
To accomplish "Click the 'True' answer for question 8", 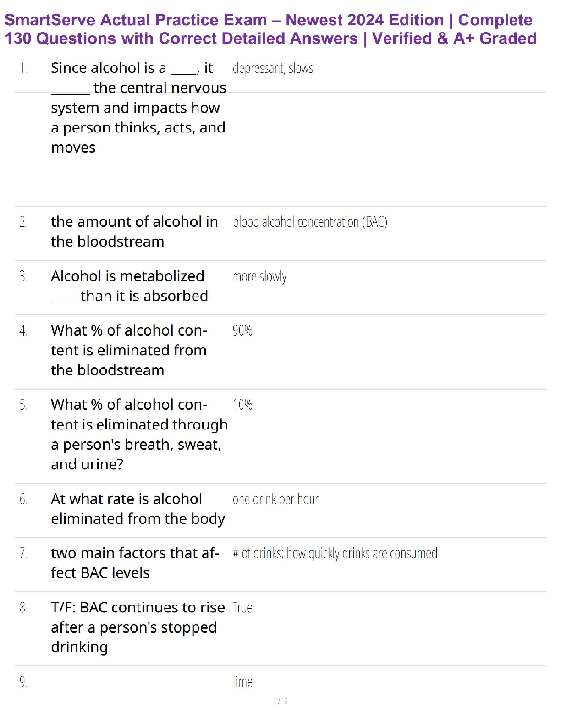I will coord(242,608).
